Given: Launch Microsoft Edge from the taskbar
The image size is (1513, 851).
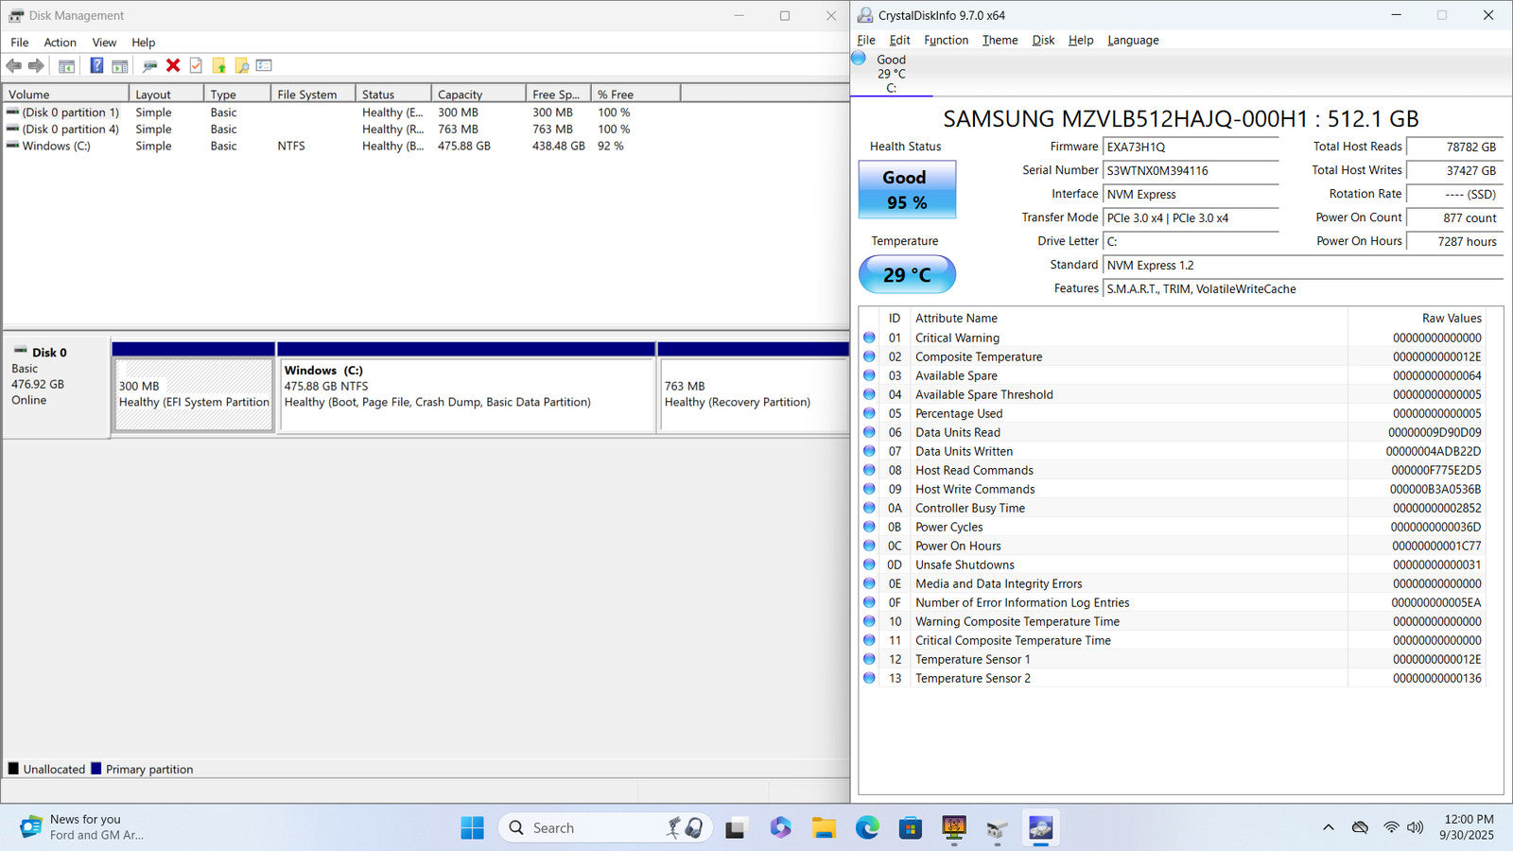Looking at the screenshot, I should point(867,828).
